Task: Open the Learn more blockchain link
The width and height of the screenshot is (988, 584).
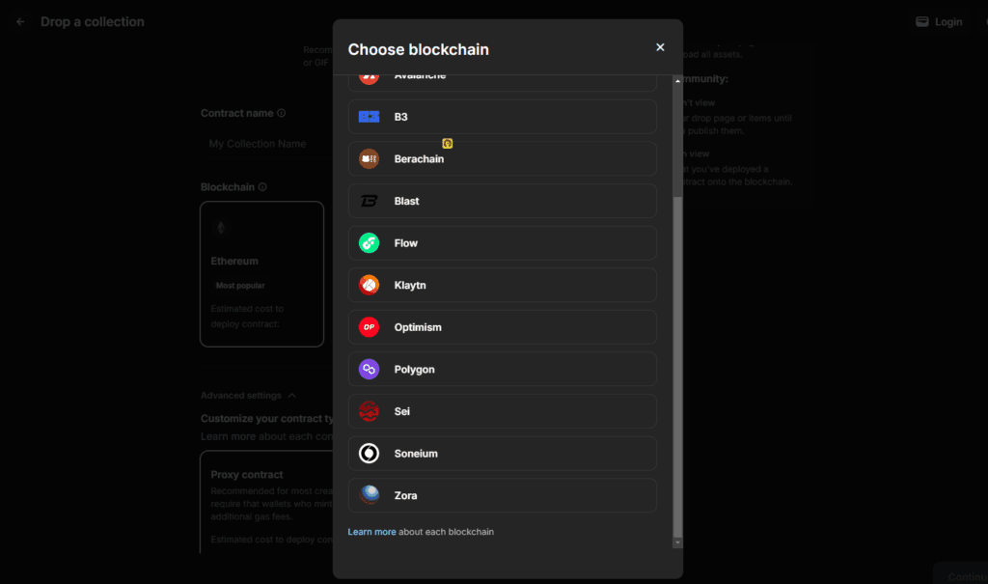Action: [x=371, y=532]
